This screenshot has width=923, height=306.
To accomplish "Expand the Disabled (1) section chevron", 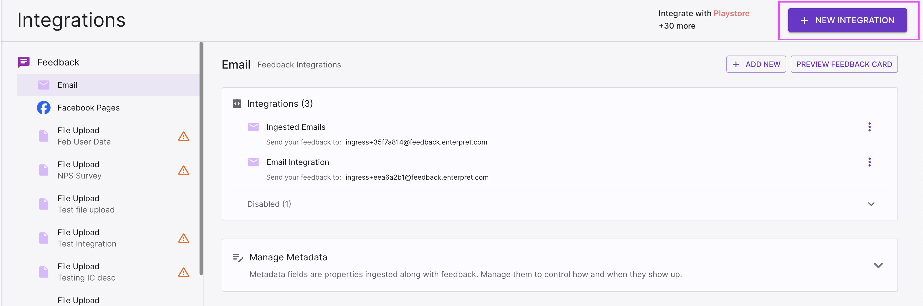I will (x=871, y=204).
